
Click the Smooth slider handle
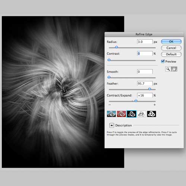109,77
